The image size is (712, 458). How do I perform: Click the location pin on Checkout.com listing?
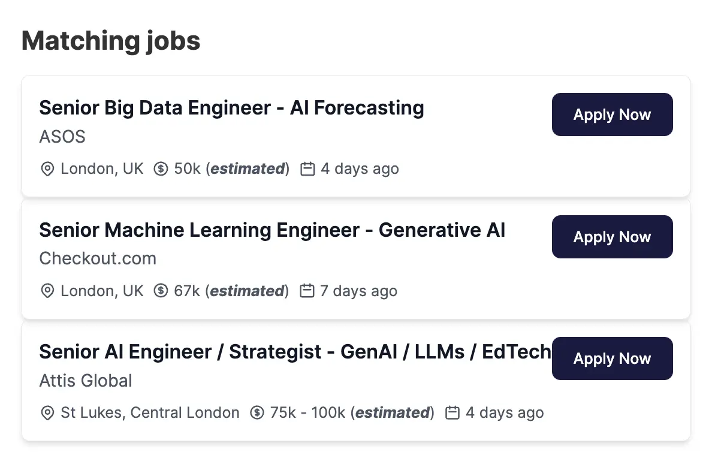[47, 291]
